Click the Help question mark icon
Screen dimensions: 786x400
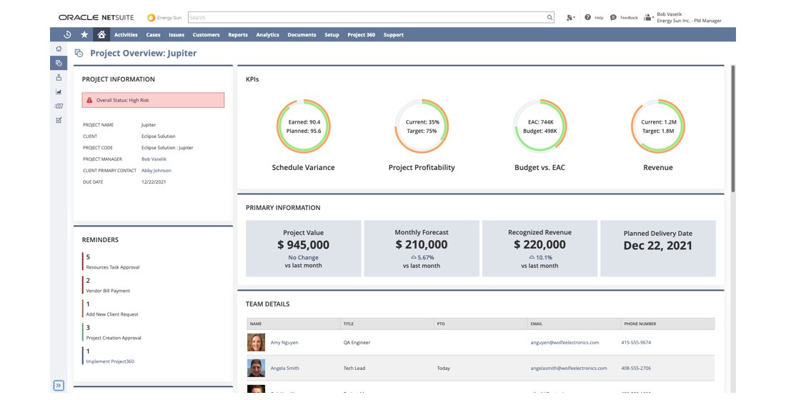pyautogui.click(x=587, y=17)
